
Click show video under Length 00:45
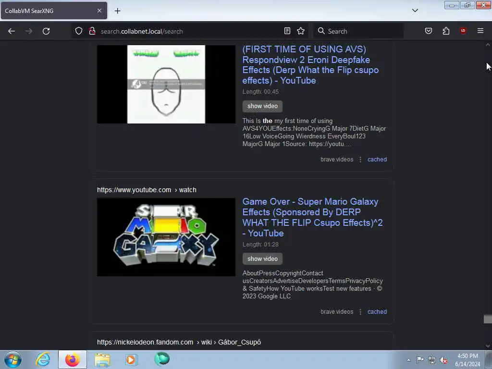coord(262,106)
